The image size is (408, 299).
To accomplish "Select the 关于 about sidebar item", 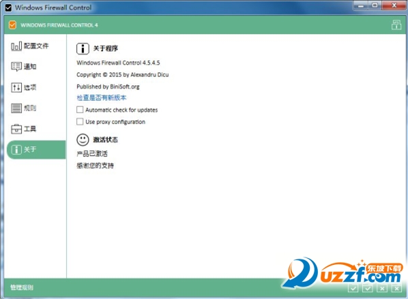I will point(36,149).
